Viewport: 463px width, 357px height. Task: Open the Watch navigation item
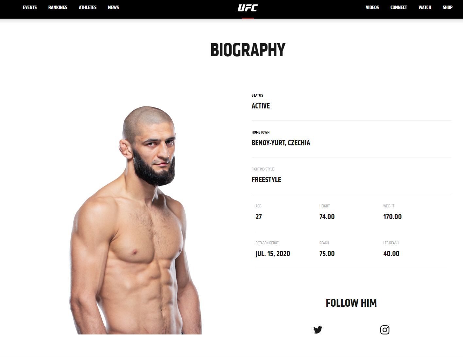click(x=425, y=7)
